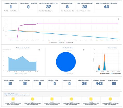
Task: Select the Hours Not Burned 442 tile
Action: 99,84
